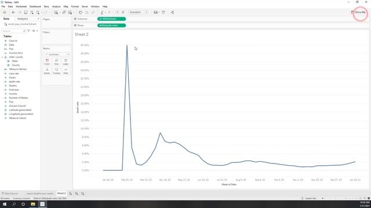Image resolution: width=371 pixels, height=208 pixels.
Task: Click the New Story tab icon
Action: [x=82, y=194]
